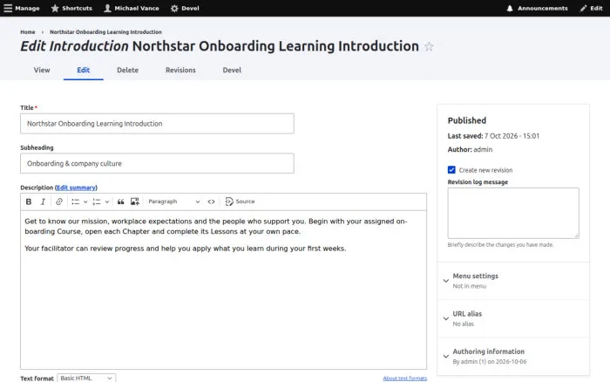The image size is (610, 382).
Task: Open the Devel toolbar menu
Action: coord(185,8)
